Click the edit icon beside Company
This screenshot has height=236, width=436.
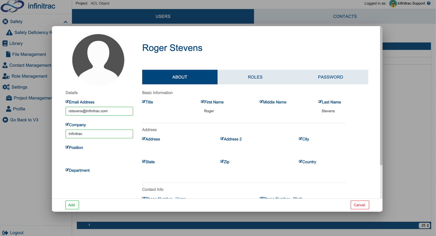67,125
